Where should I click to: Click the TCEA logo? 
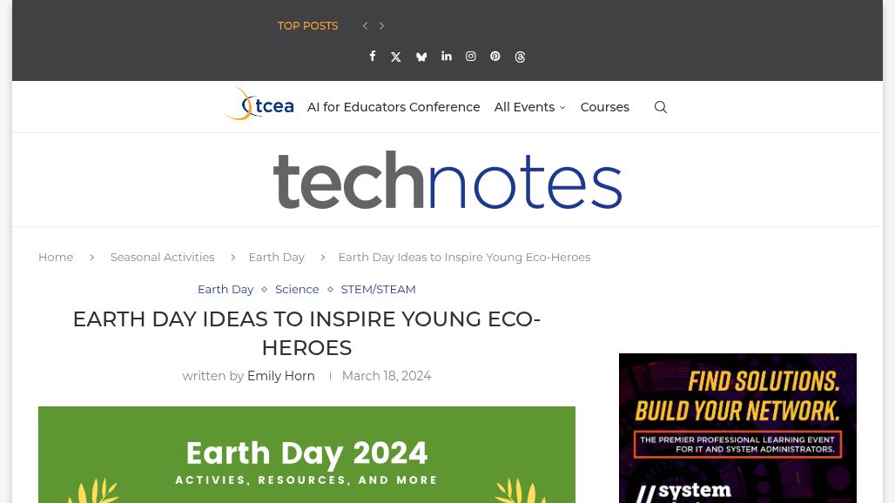click(260, 104)
